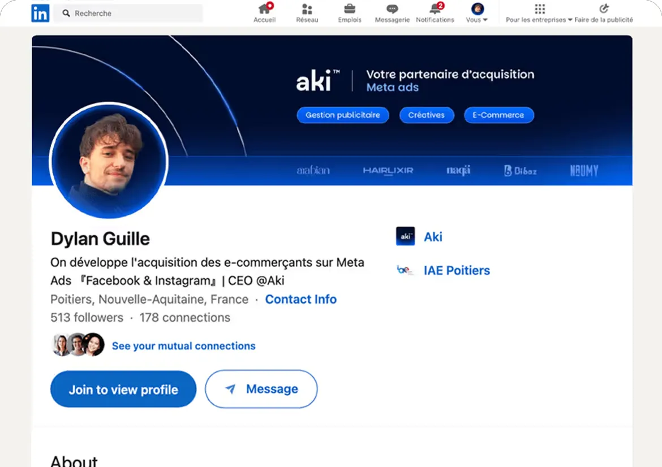
Task: Open the Contact Info link
Action: click(x=300, y=299)
